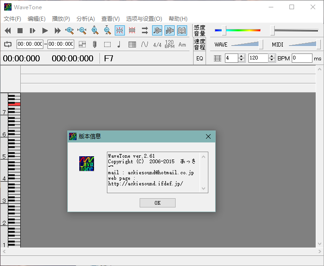Image resolution: width=324 pixels, height=266 pixels.
Task: Click the vertical zoom out magnifier icon
Action: pyautogui.click(x=107, y=31)
